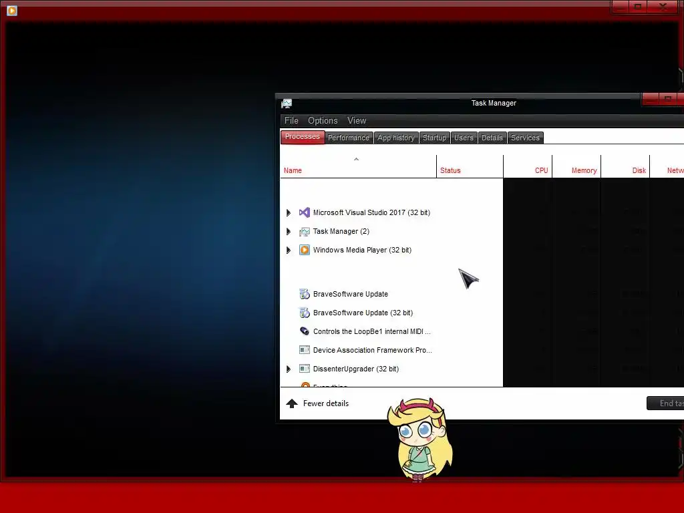
Task: Switch to the Startup tab
Action: tap(434, 138)
